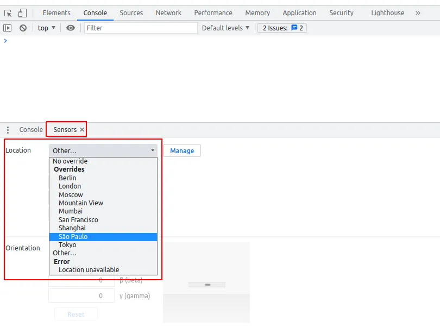The image size is (440, 327).
Task: Choose Berlin from location list
Action: pos(103,178)
